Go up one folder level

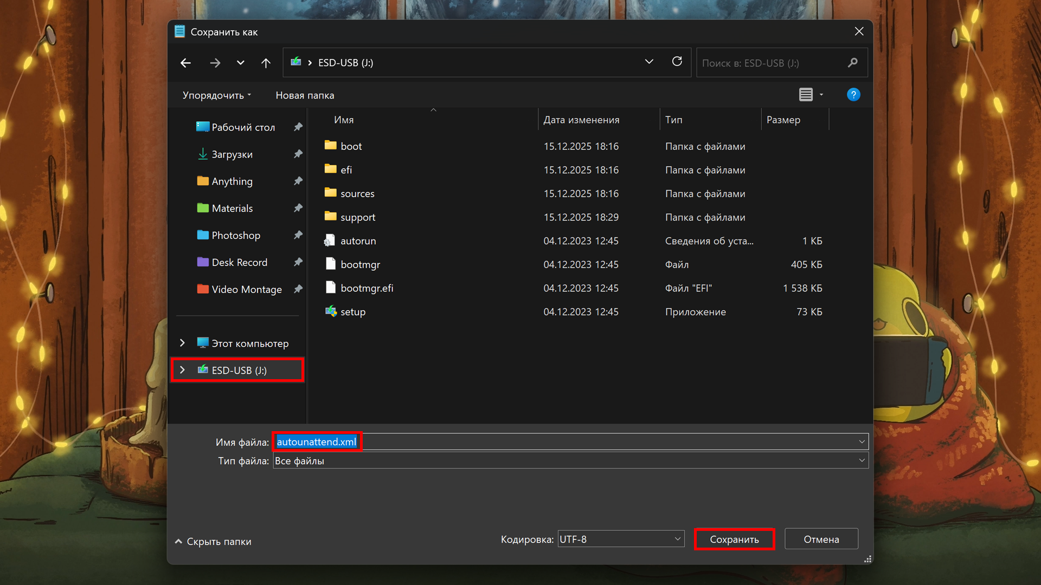266,63
